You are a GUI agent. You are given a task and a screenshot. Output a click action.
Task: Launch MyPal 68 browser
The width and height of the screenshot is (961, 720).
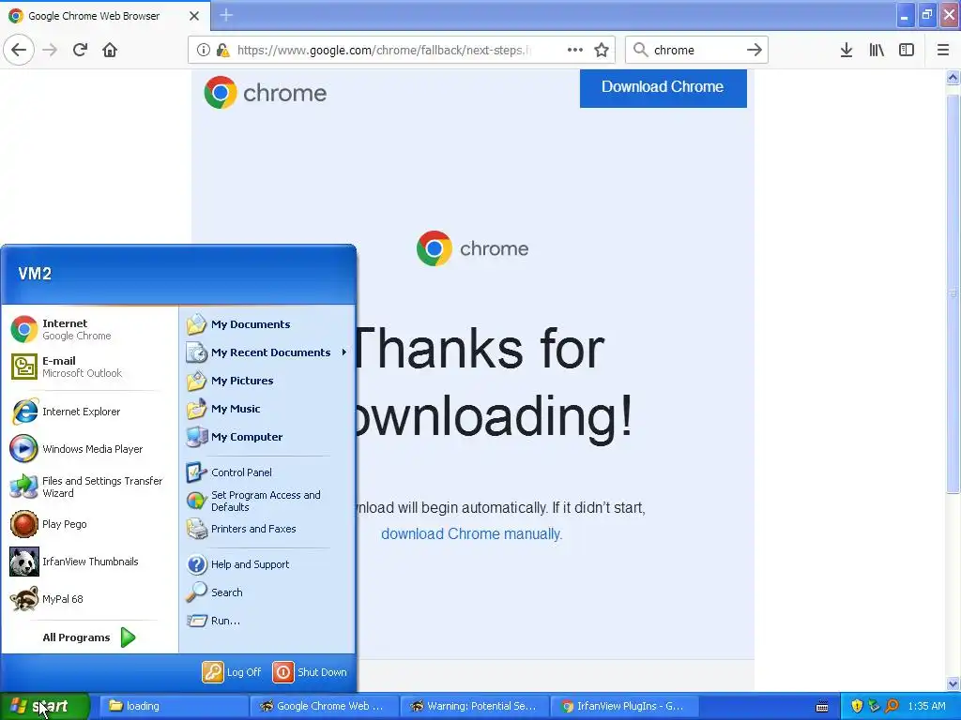[x=89, y=599]
